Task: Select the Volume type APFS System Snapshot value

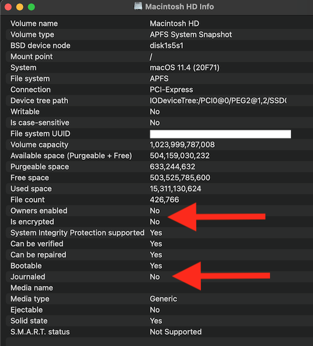Action: [191, 35]
